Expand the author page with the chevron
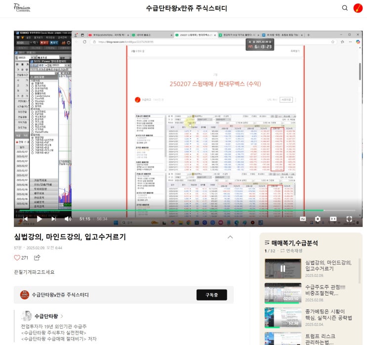 pos(62,316)
